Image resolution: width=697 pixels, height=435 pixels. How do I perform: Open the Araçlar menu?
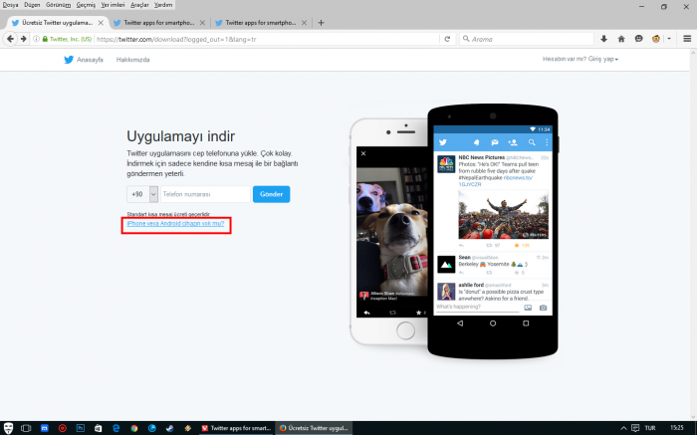[x=139, y=5]
